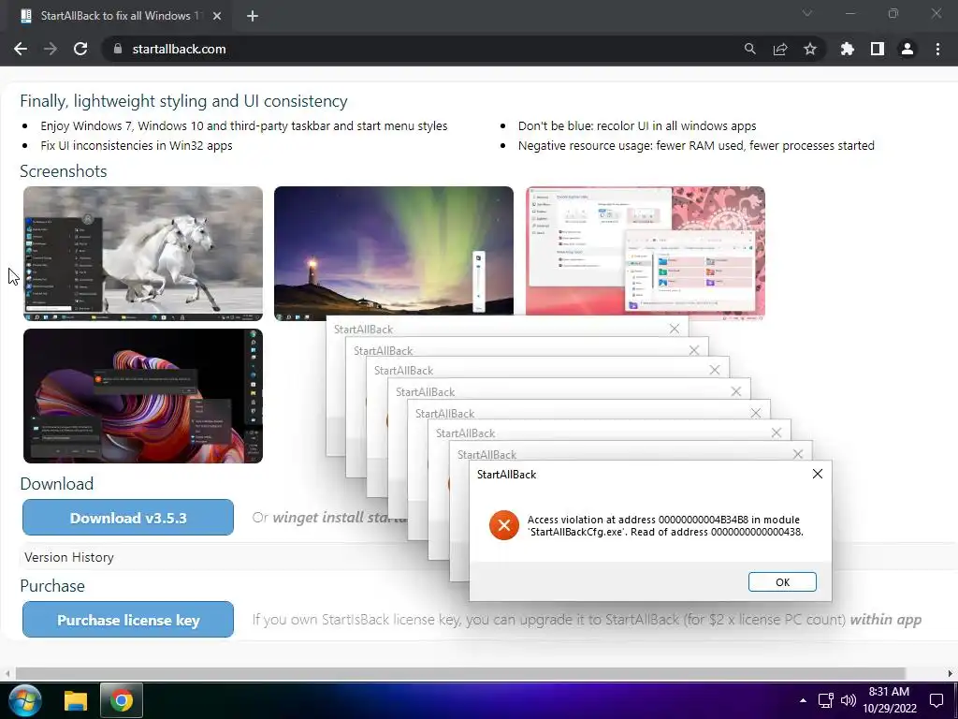Open the volume tray icon
The height and width of the screenshot is (719, 958).
pos(849,700)
